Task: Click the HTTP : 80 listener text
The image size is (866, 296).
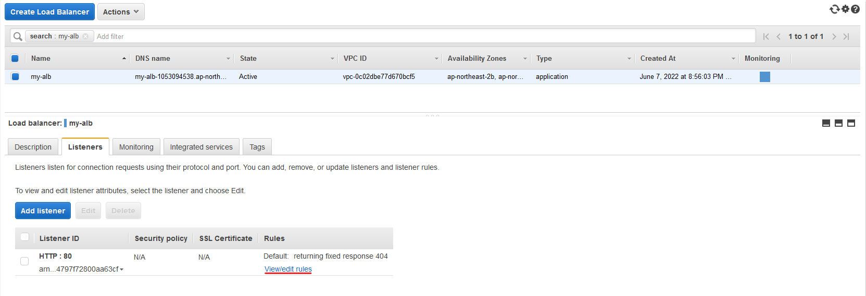Action: pyautogui.click(x=55, y=256)
